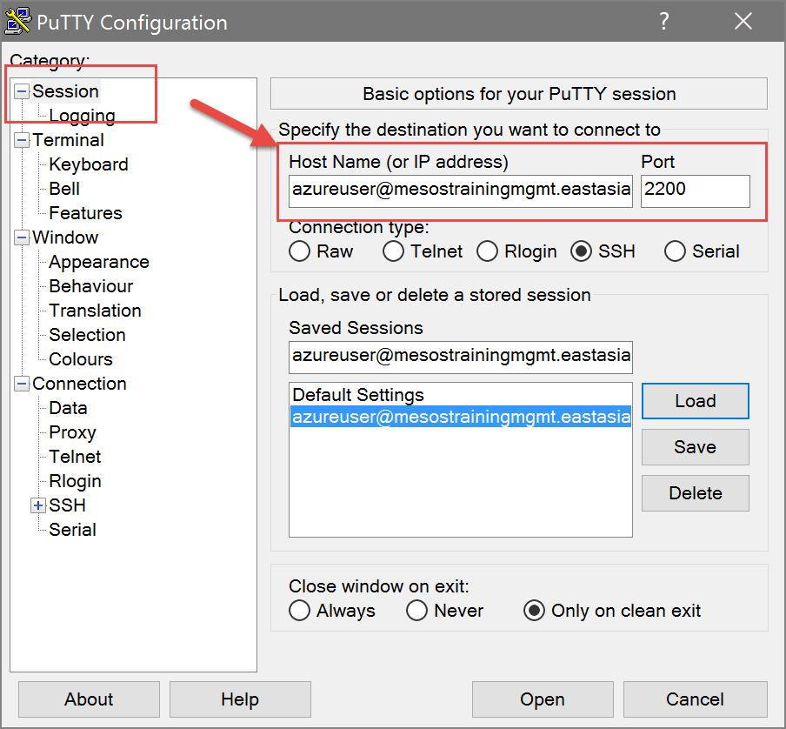Open the Colours settings category
The image size is (786, 729).
click(x=81, y=359)
